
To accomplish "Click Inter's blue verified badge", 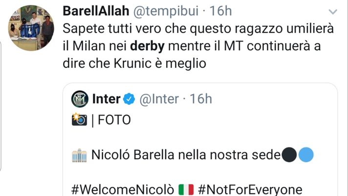I will (129, 99).
